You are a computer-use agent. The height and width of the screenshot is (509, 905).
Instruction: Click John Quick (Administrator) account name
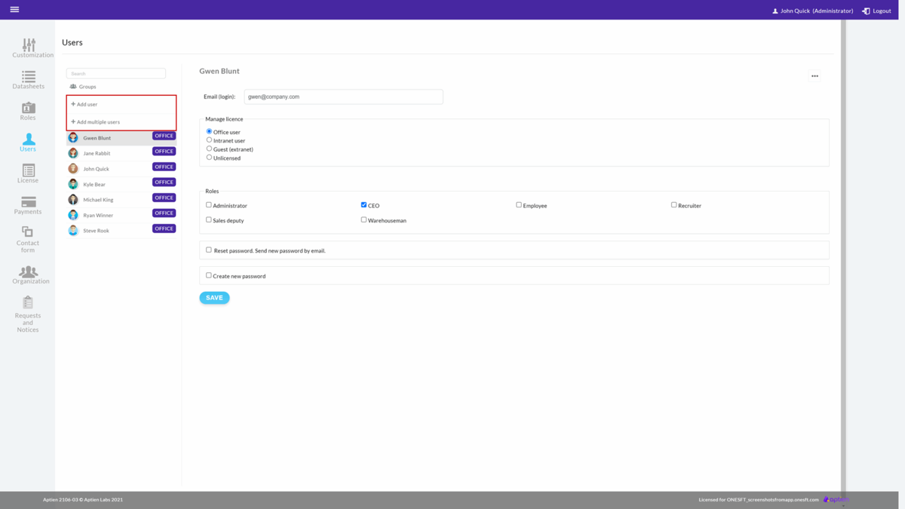[817, 11]
